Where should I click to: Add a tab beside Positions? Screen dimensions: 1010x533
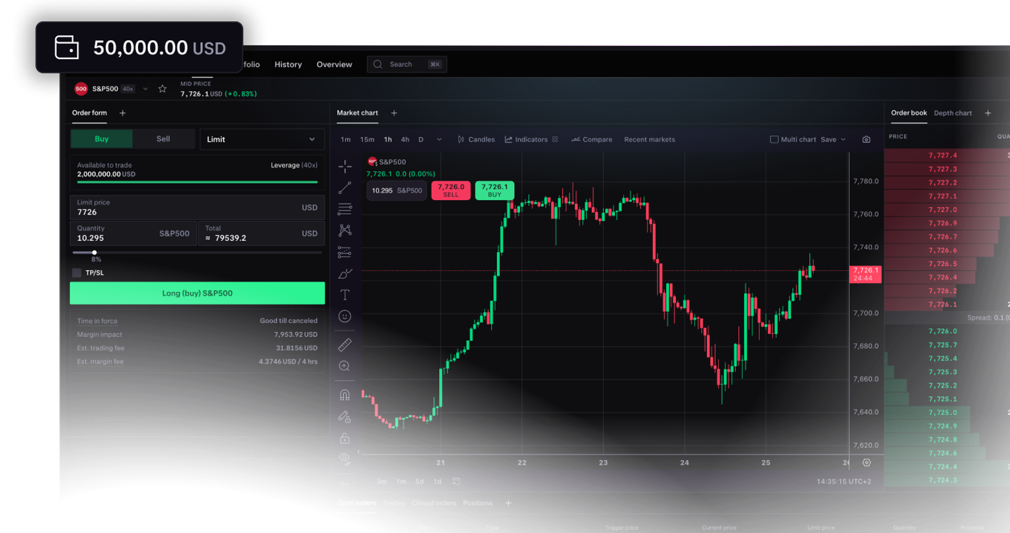508,503
